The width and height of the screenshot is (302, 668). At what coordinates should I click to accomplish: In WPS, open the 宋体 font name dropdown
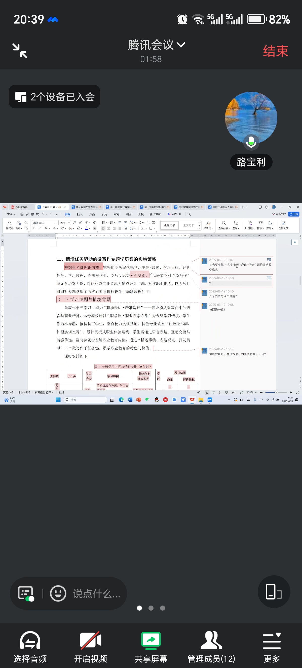point(45,222)
